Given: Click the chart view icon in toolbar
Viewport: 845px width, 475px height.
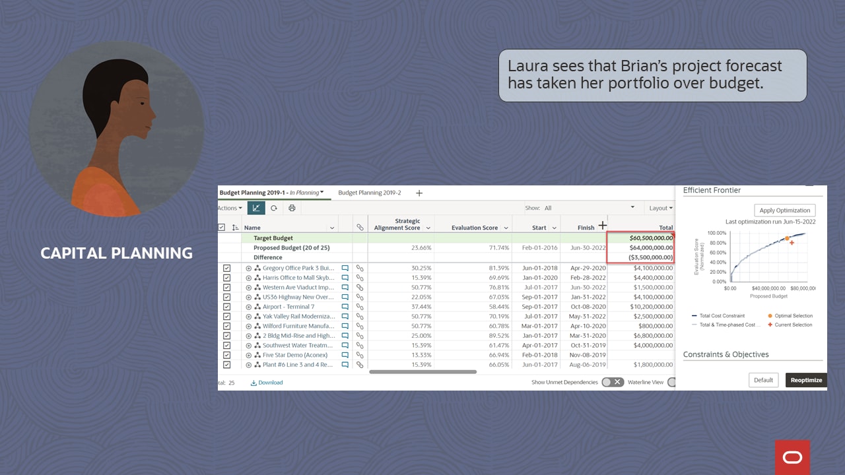Looking at the screenshot, I should click(x=256, y=208).
